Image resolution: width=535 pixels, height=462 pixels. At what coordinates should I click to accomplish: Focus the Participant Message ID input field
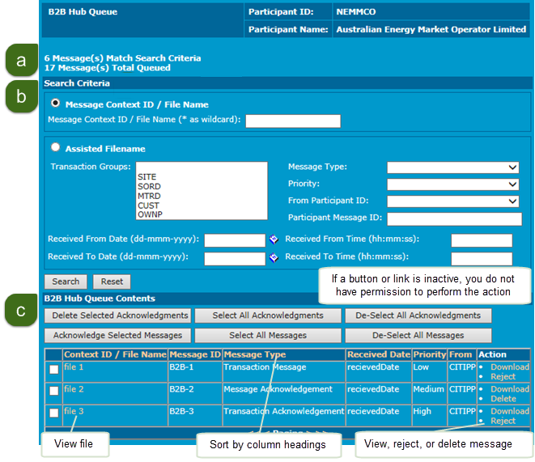point(452,218)
